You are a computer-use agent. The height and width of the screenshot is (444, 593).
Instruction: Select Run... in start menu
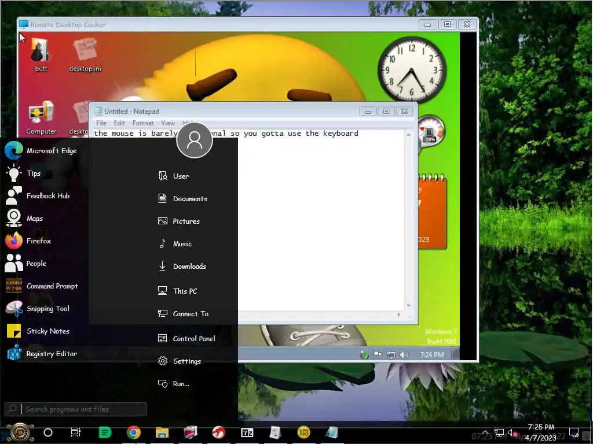coord(174,384)
